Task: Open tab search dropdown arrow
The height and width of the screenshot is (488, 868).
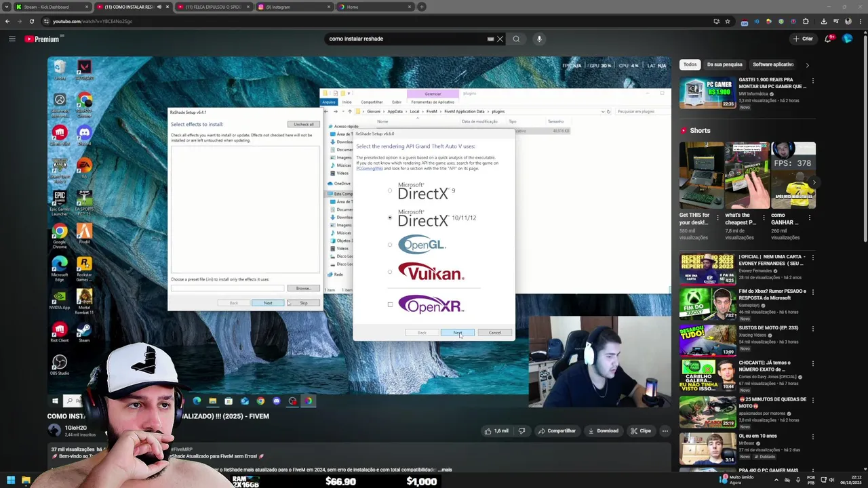Action: click(7, 7)
